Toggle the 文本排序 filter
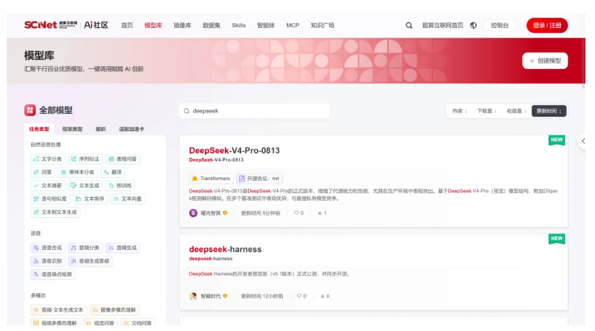 coord(90,199)
